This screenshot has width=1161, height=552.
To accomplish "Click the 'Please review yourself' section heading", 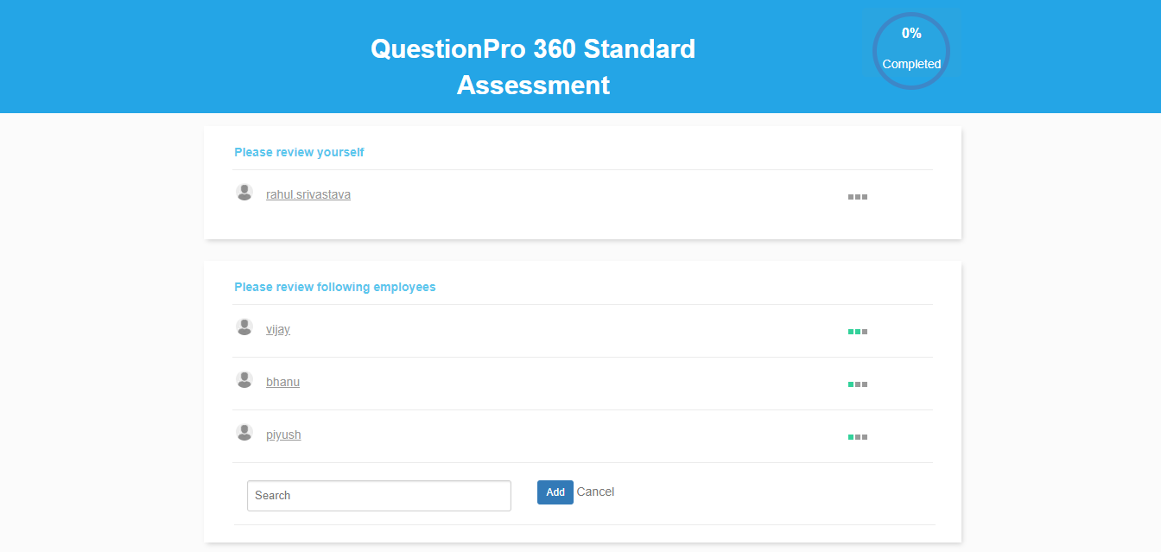I will [299, 151].
